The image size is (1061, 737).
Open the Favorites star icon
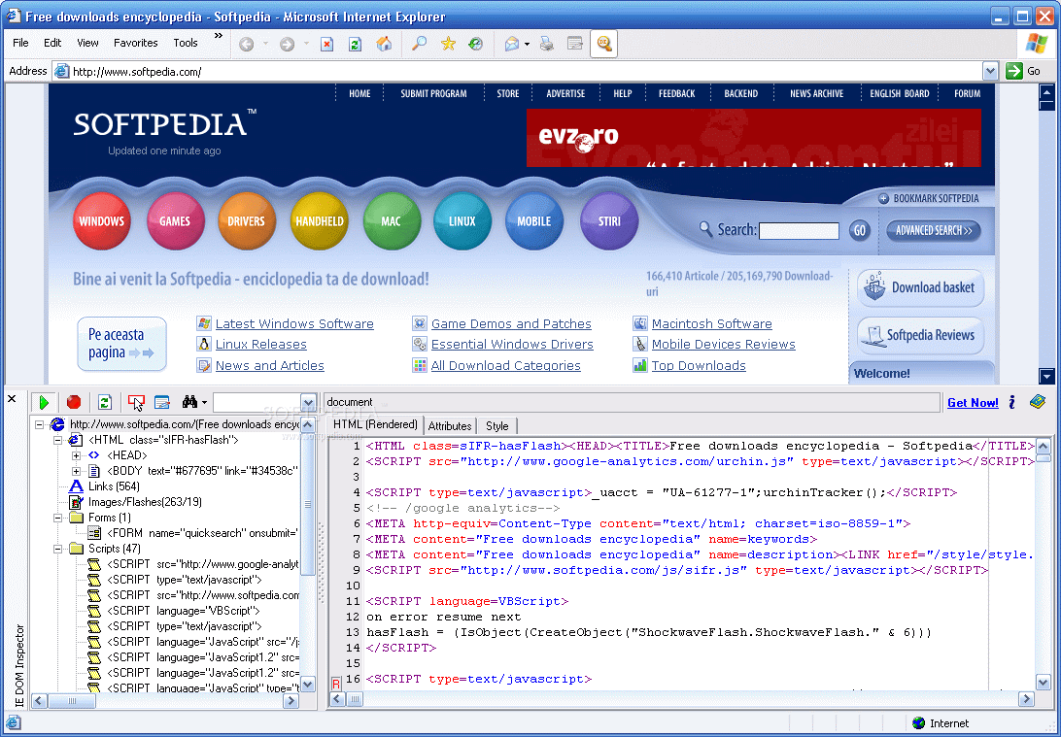tap(448, 44)
